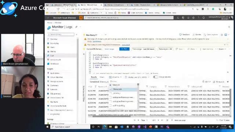Open Query explorer
This screenshot has height=132, width=235.
[x=210, y=34]
